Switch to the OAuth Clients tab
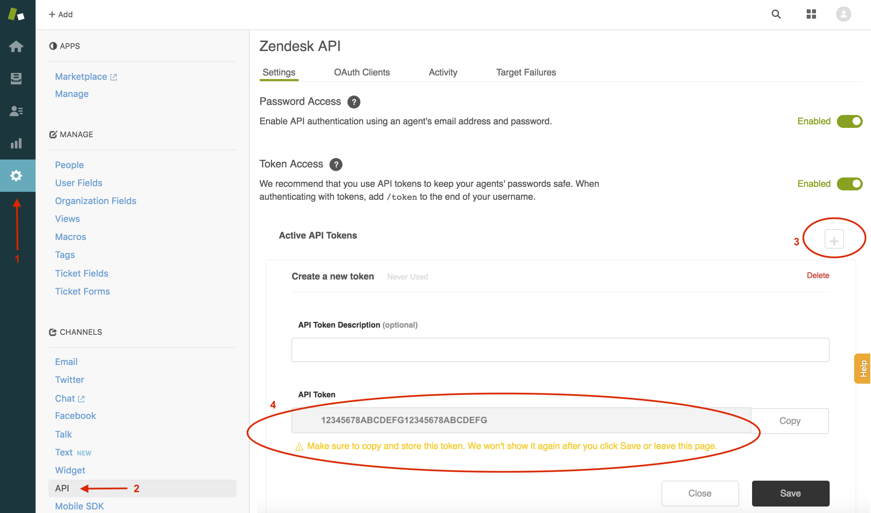 pos(362,73)
